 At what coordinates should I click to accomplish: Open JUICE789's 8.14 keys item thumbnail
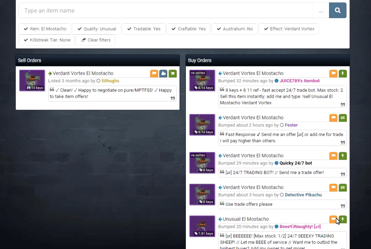[x=202, y=80]
